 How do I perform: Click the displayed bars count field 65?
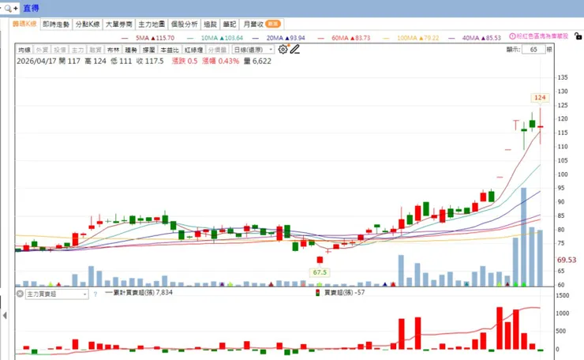pyautogui.click(x=533, y=49)
